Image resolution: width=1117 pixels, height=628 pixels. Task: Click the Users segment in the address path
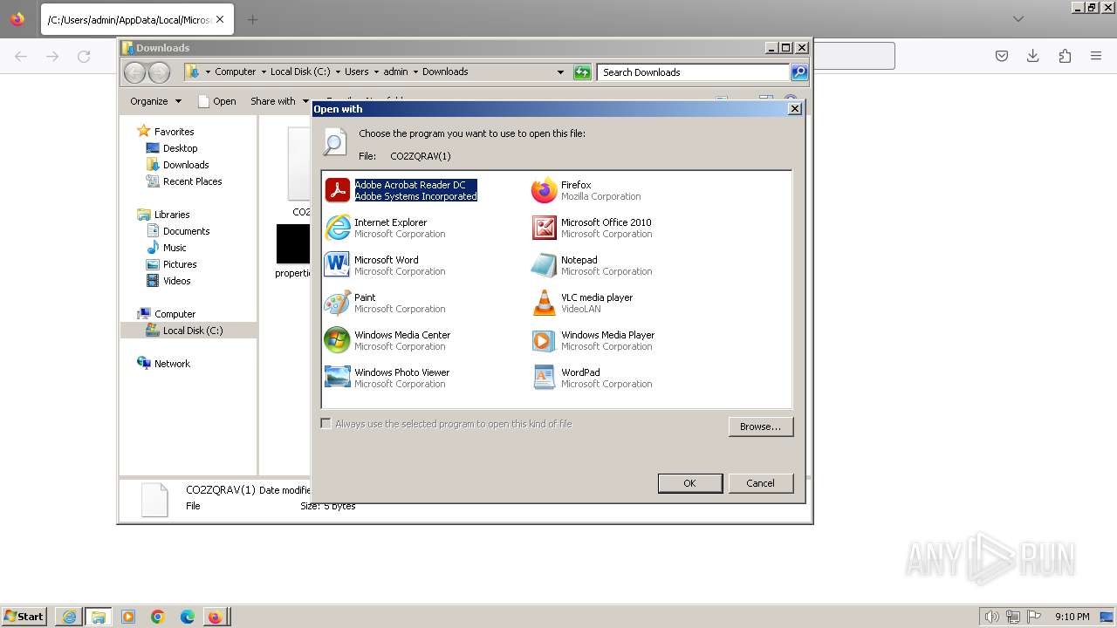357,72
